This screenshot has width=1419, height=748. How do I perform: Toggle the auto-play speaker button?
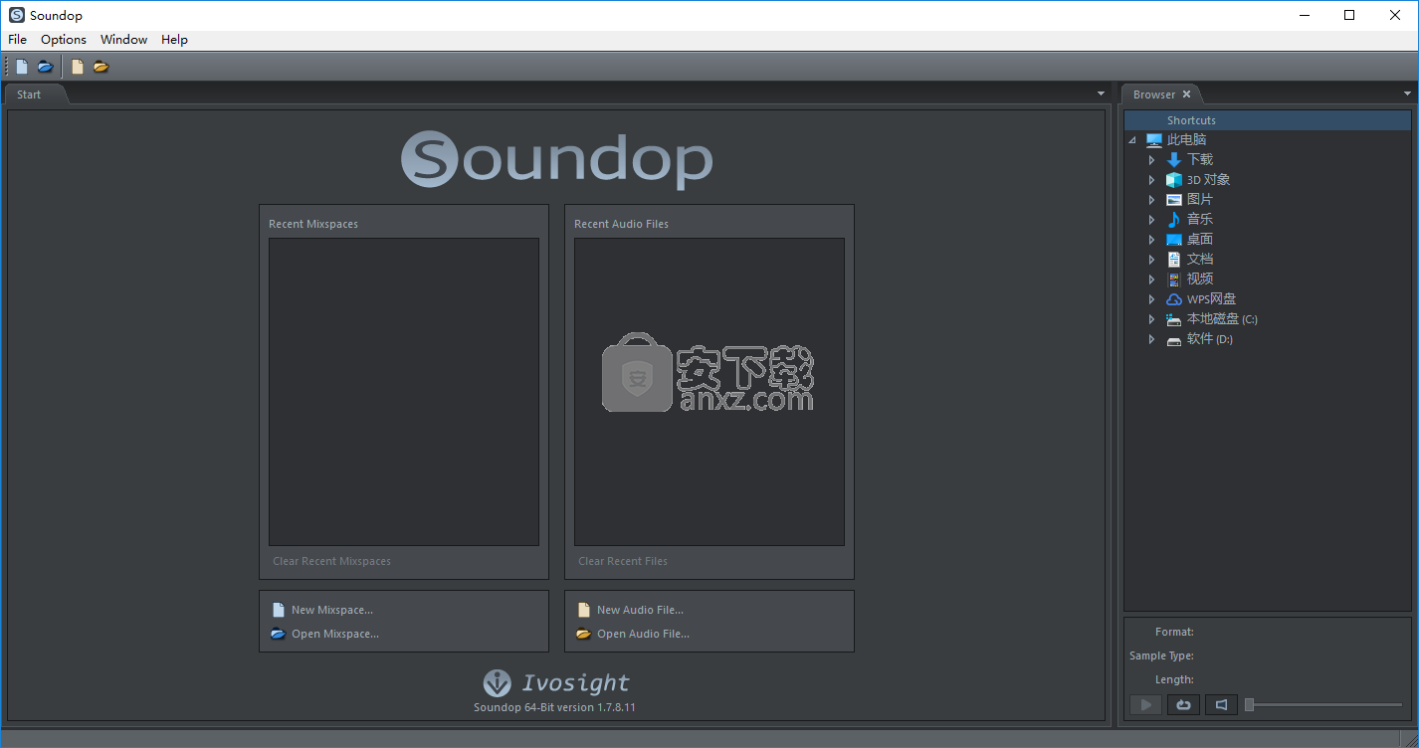click(x=1221, y=705)
